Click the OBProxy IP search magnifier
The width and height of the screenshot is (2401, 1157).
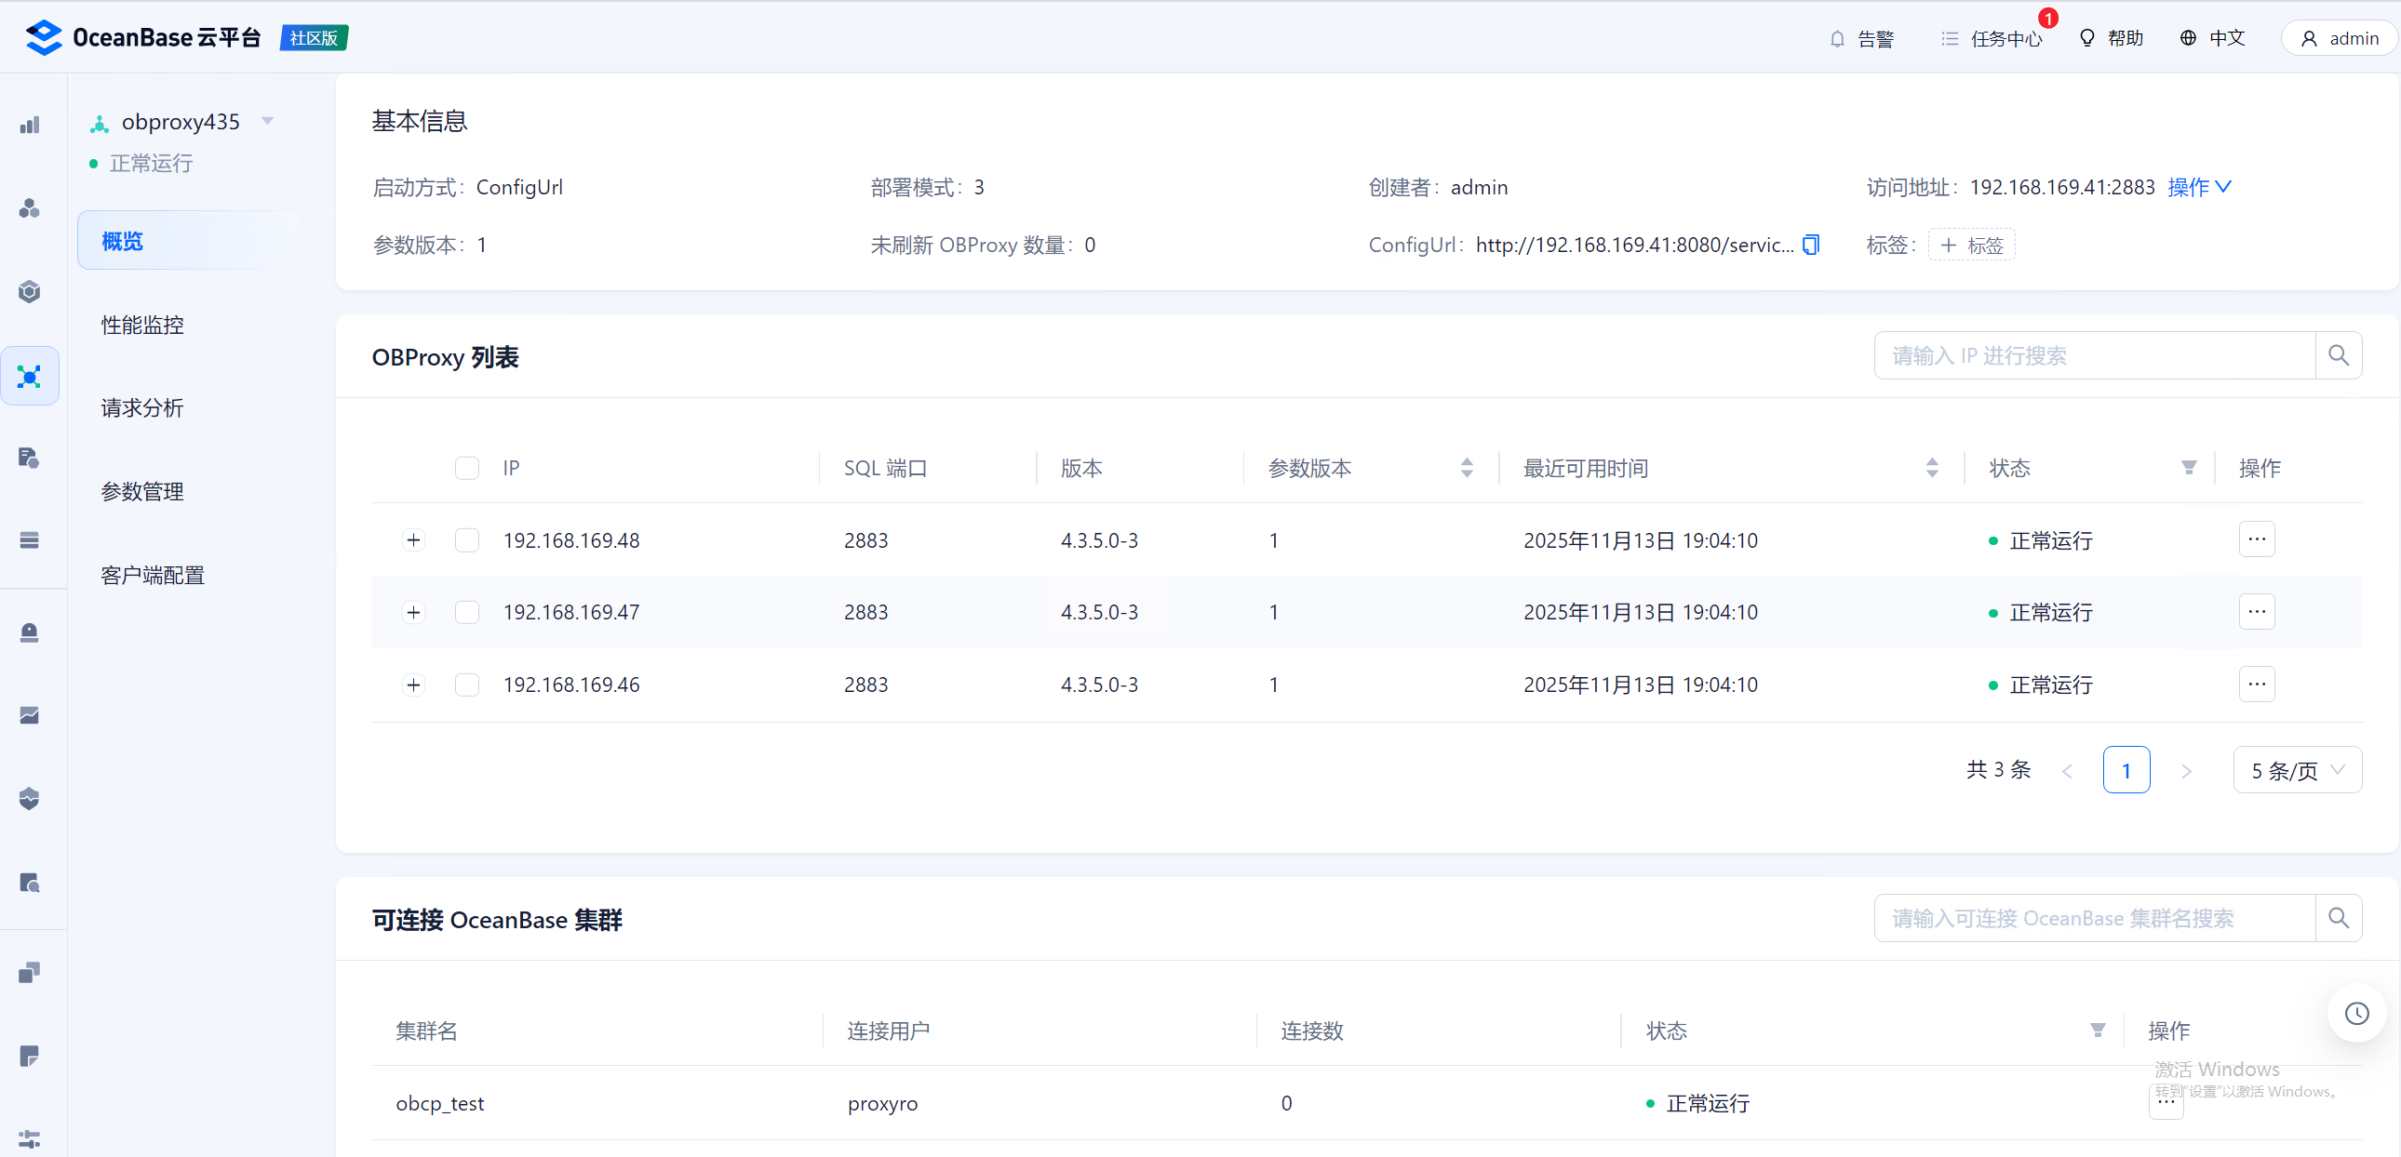[2338, 355]
